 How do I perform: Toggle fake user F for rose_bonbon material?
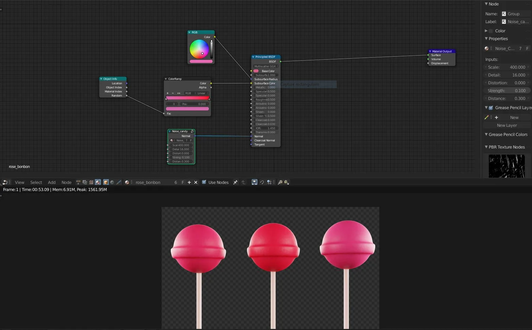[183, 183]
